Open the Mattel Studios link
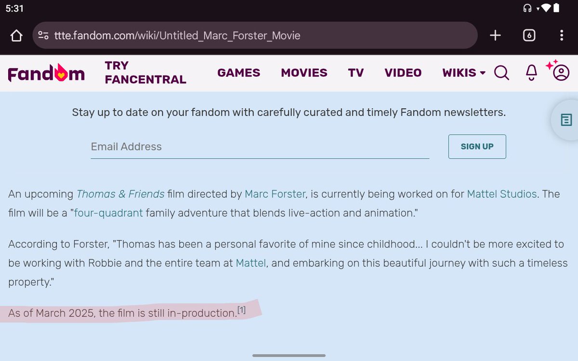 [502, 194]
